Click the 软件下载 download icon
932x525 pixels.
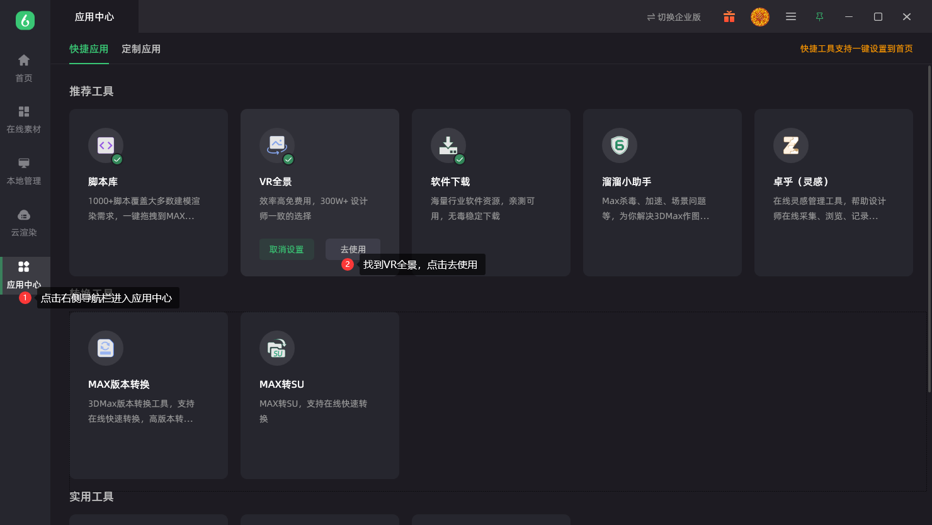448,145
